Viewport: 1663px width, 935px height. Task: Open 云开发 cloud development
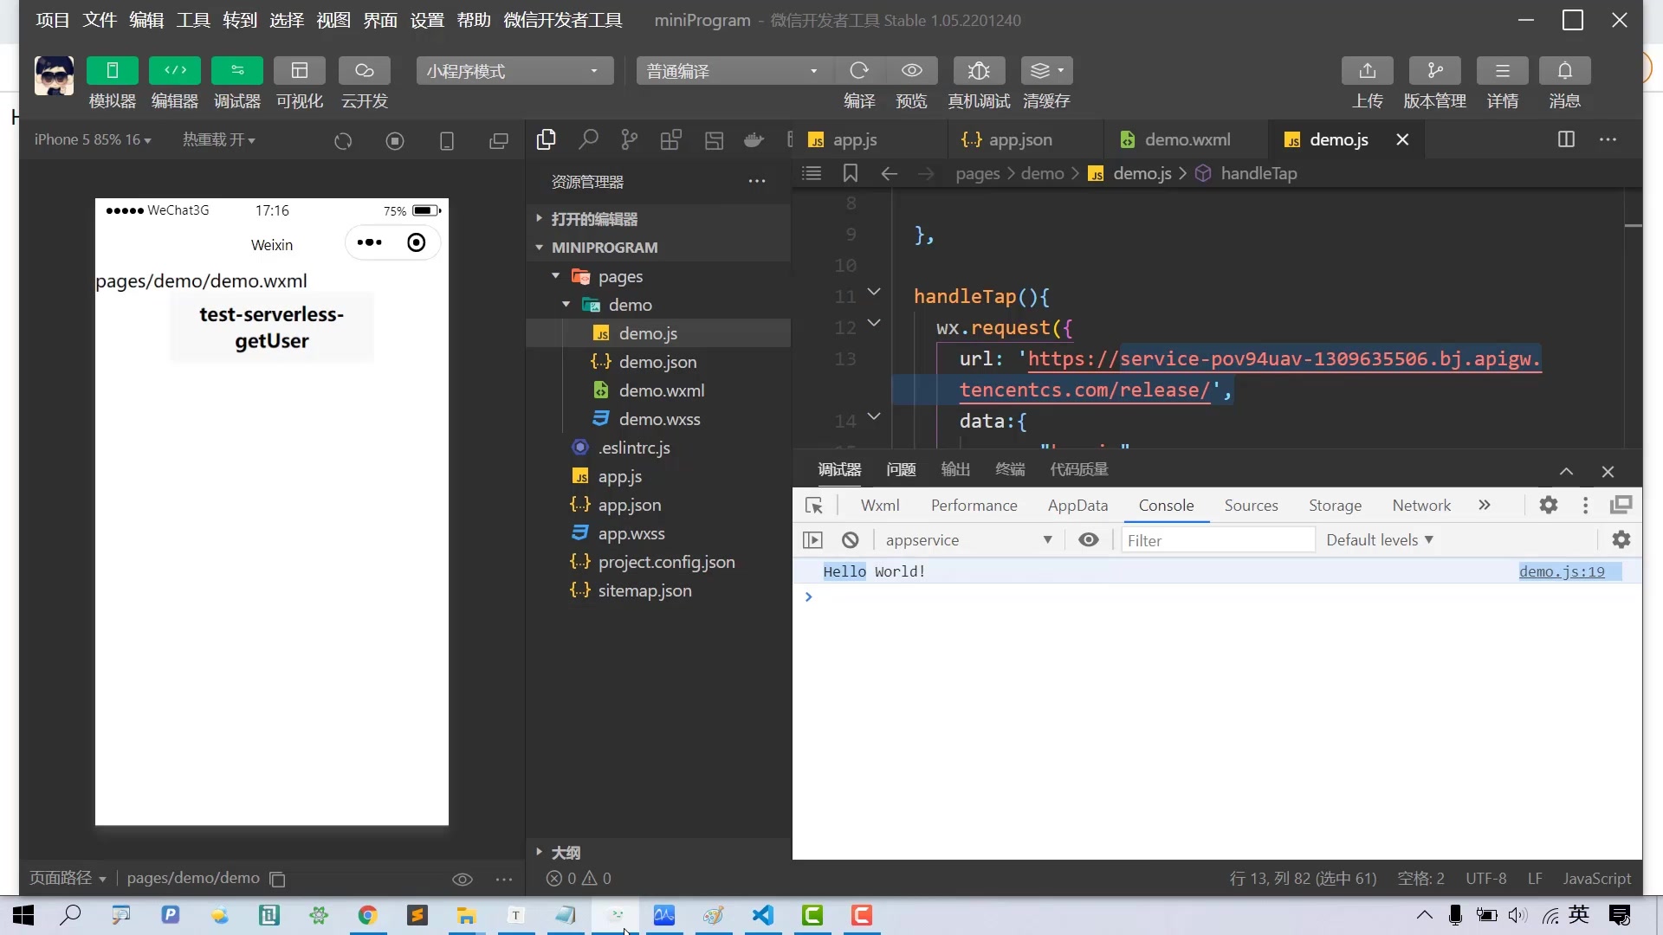coord(365,70)
